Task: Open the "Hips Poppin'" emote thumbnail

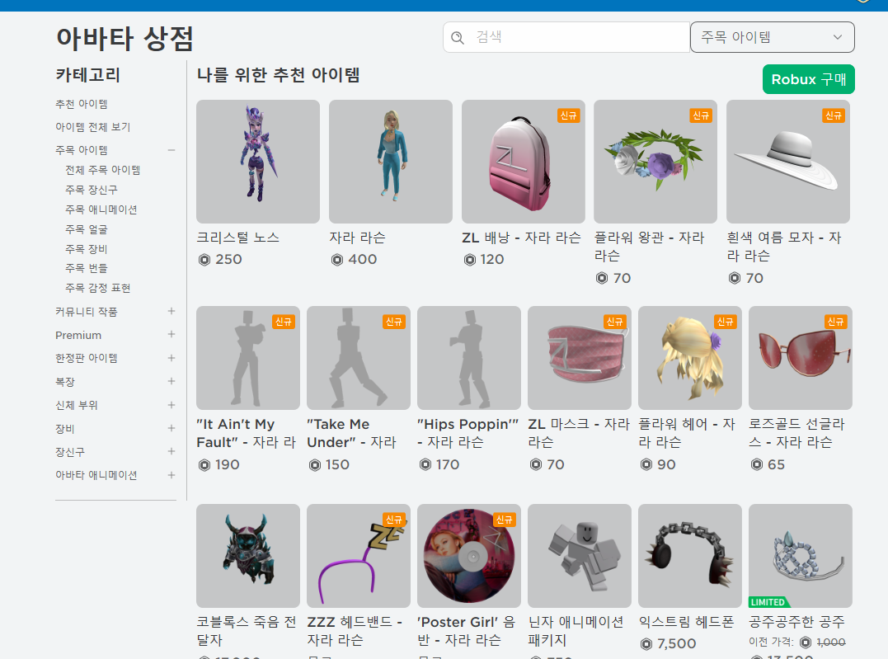Action: pyautogui.click(x=469, y=358)
